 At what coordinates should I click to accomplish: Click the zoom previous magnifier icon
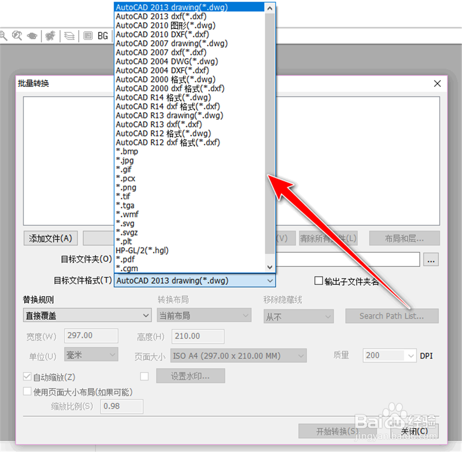click(17, 36)
